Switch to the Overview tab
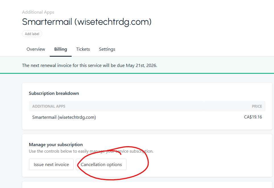Screen dimensions: 274x188 click(36, 49)
